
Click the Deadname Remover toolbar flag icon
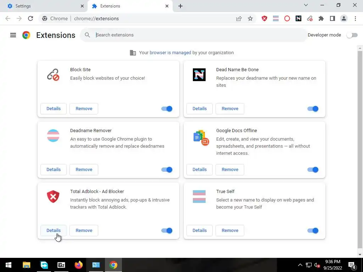point(276,18)
